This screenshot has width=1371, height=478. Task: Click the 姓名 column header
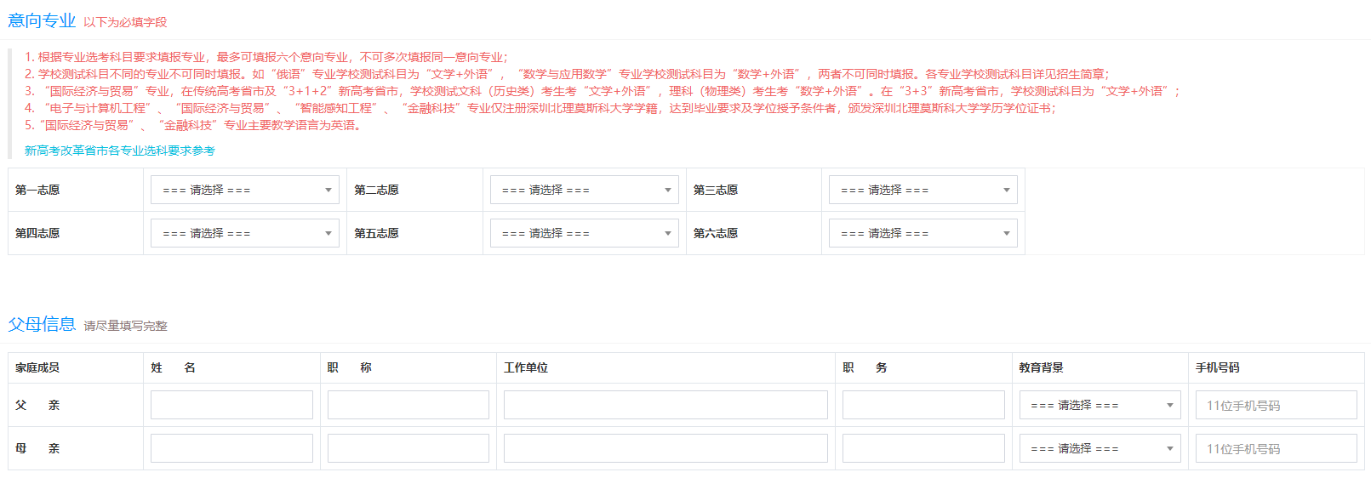pyautogui.click(x=174, y=367)
